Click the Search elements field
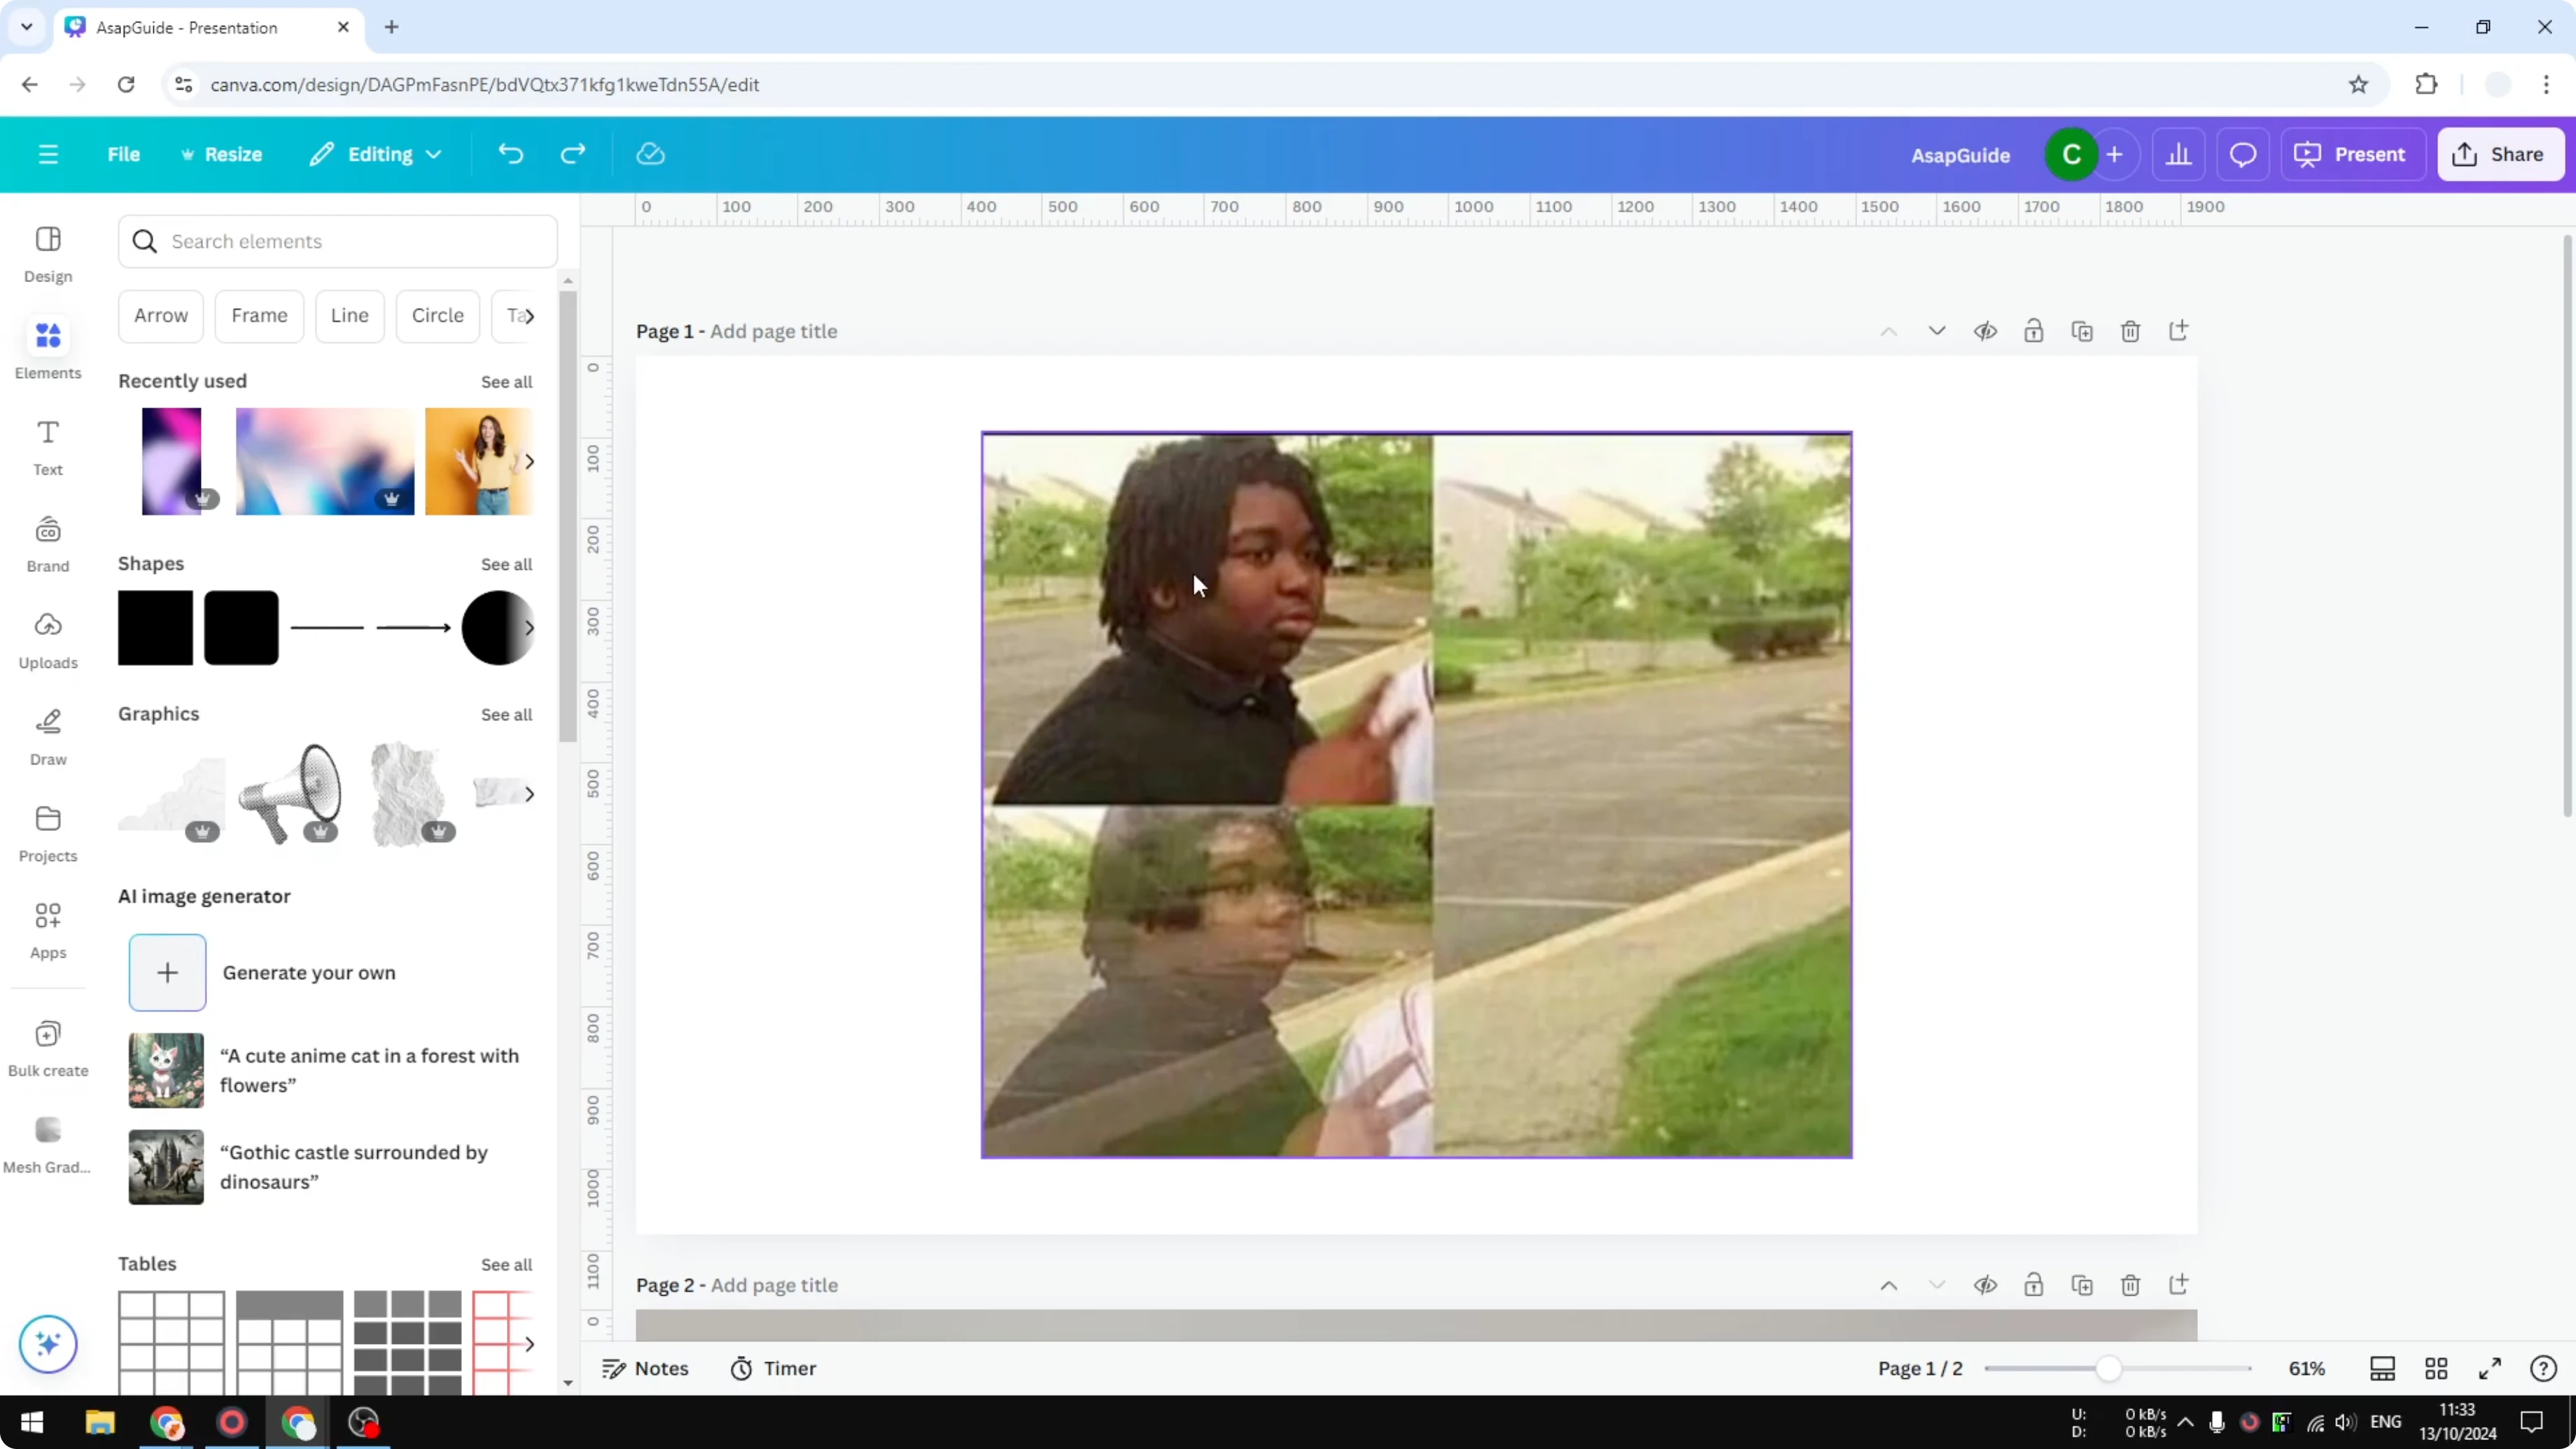2576x1449 pixels. (x=338, y=241)
